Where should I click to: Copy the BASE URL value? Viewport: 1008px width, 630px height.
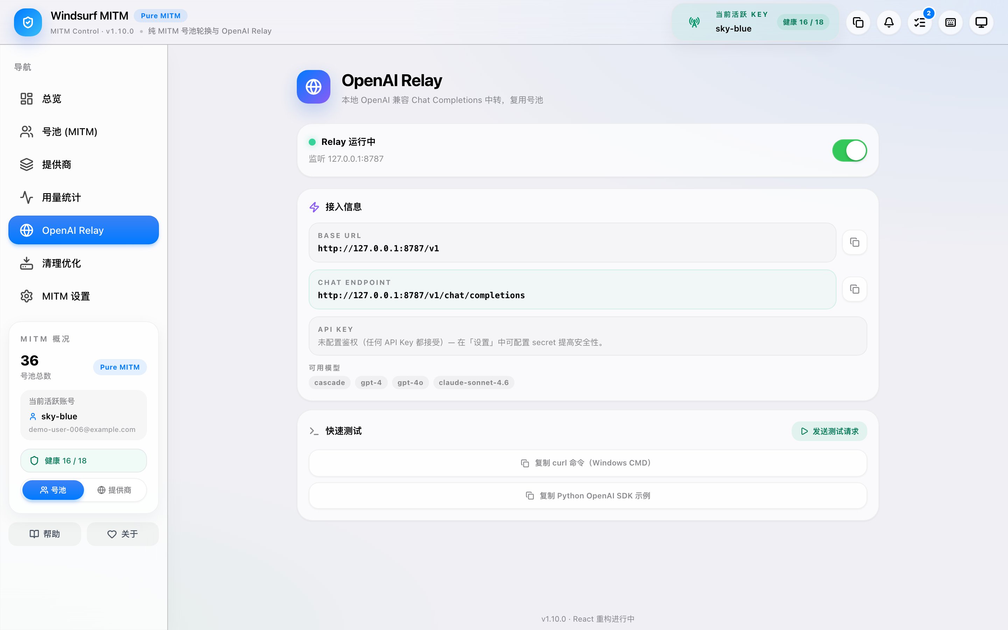click(x=854, y=242)
